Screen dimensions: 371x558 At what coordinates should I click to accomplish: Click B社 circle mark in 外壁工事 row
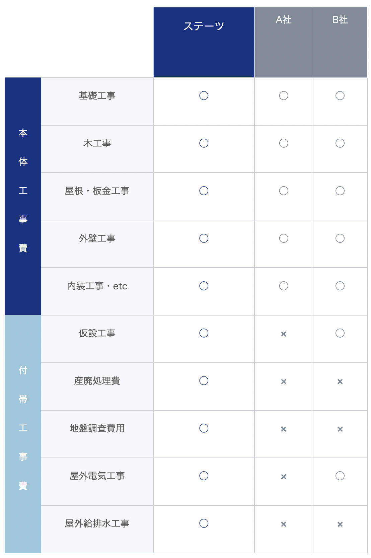pos(340,238)
